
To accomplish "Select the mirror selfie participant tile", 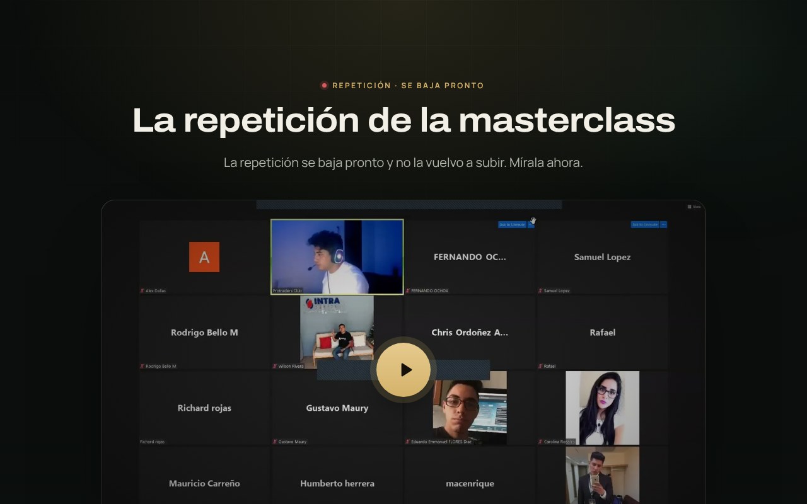I will (x=602, y=476).
